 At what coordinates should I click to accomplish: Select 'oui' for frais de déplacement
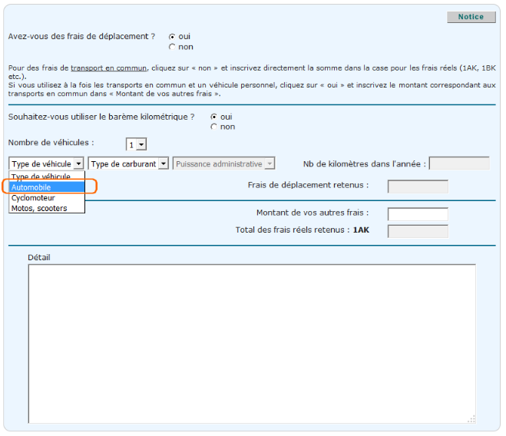(172, 36)
